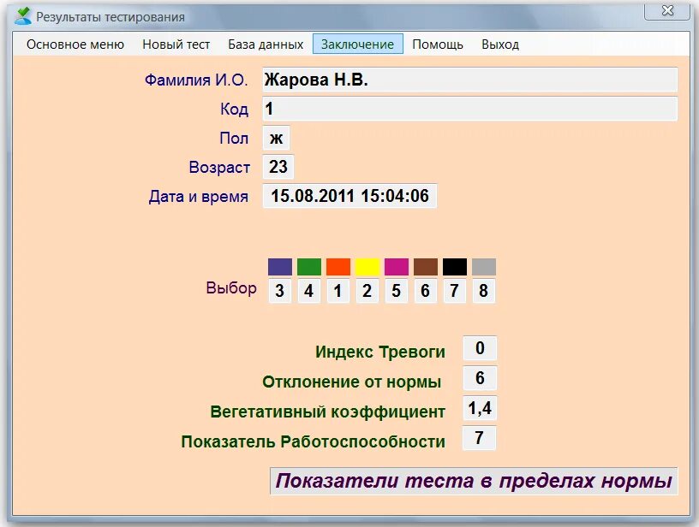Click choice number 6 under brown swatch
This screenshot has width=699, height=527.
[425, 291]
